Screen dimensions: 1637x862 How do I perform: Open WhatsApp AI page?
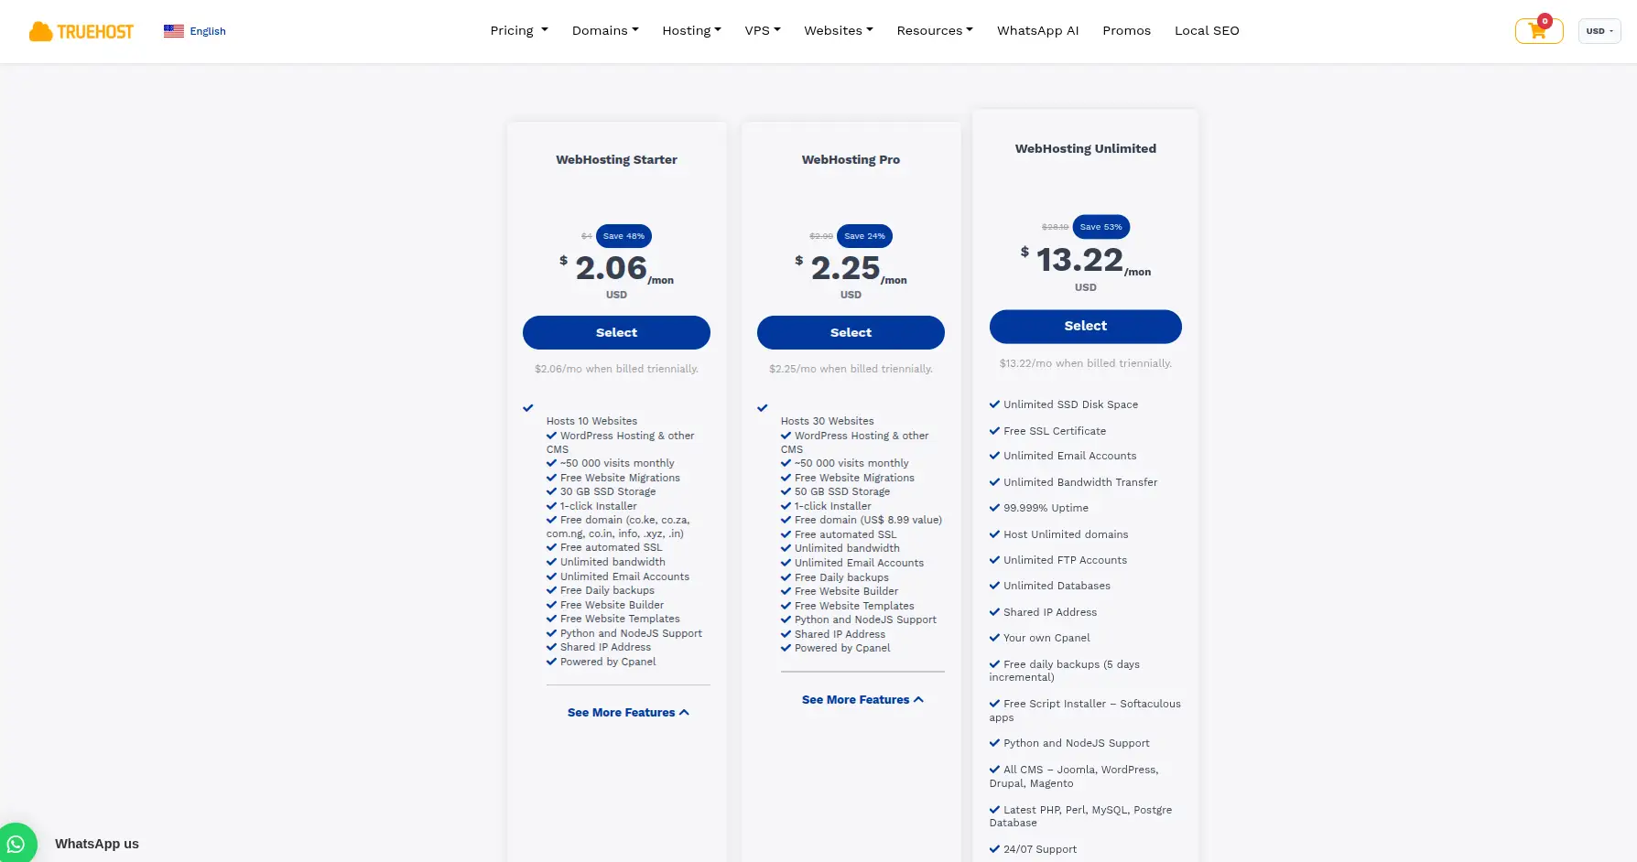[x=1037, y=30]
